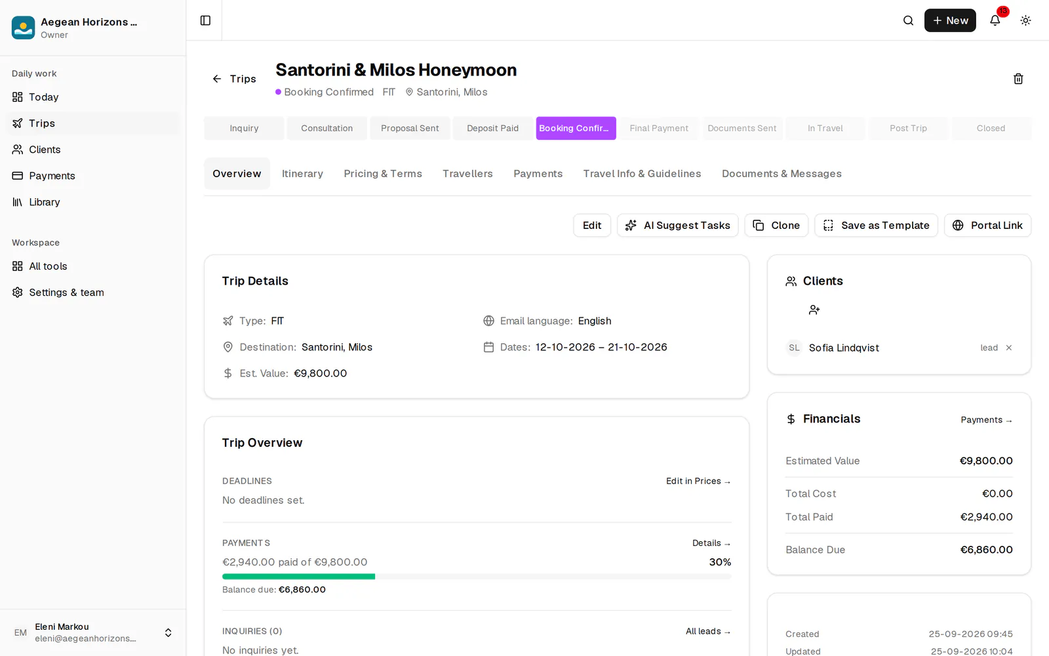Screen dimensions: 1049x656
Task: Click the New button
Action: (950, 20)
